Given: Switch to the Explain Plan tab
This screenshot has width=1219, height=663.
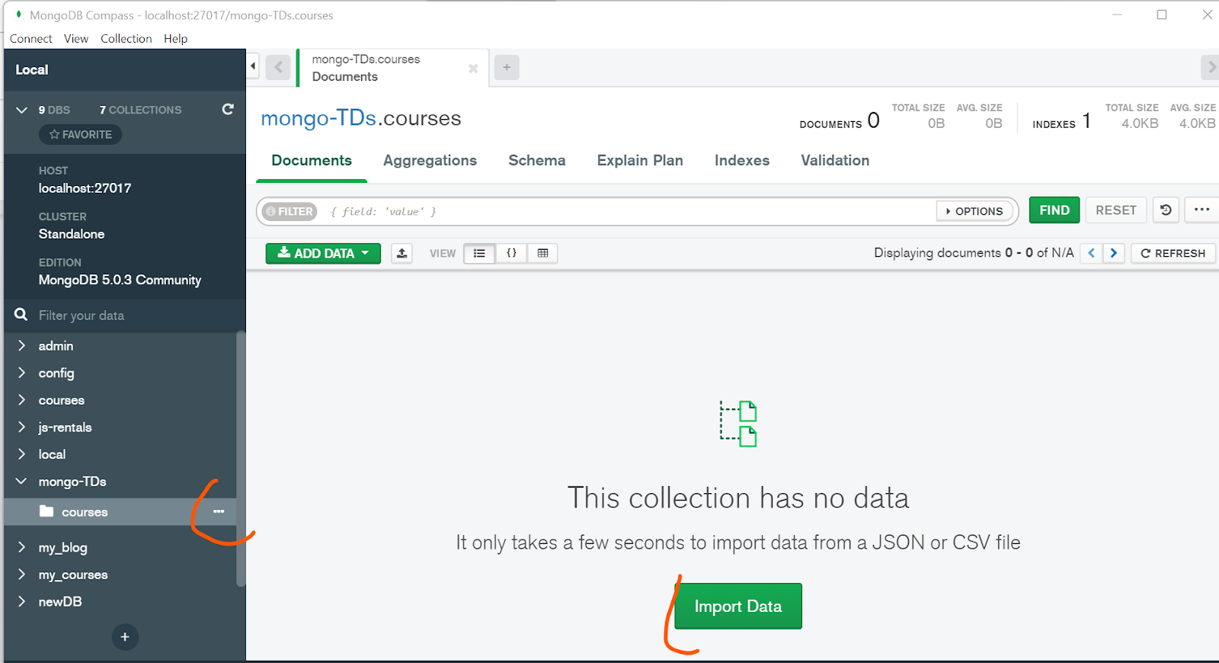Looking at the screenshot, I should 640,161.
